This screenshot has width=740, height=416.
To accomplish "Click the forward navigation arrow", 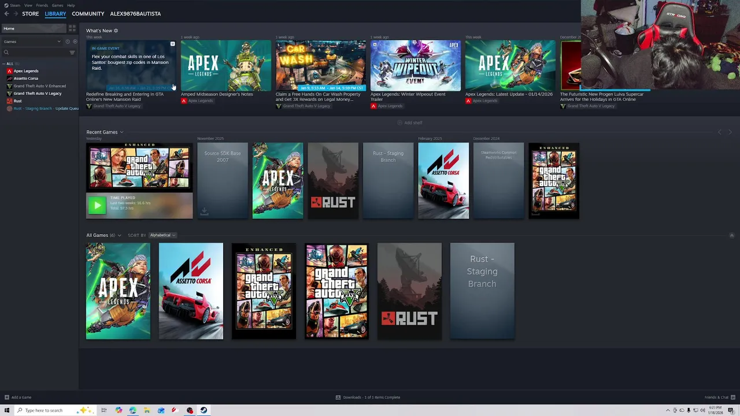I will tap(16, 14).
